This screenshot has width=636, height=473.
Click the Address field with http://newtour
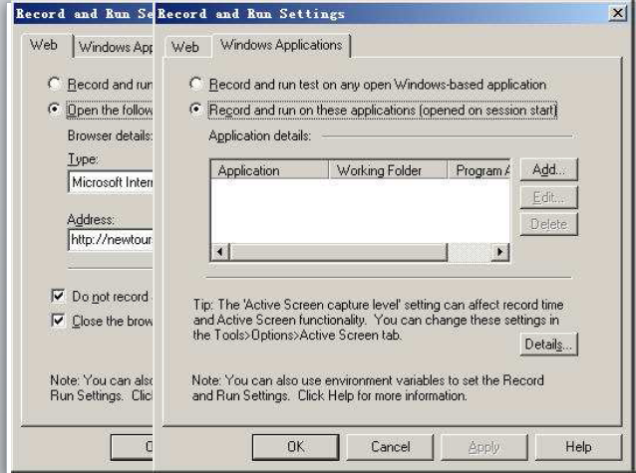[x=111, y=240]
